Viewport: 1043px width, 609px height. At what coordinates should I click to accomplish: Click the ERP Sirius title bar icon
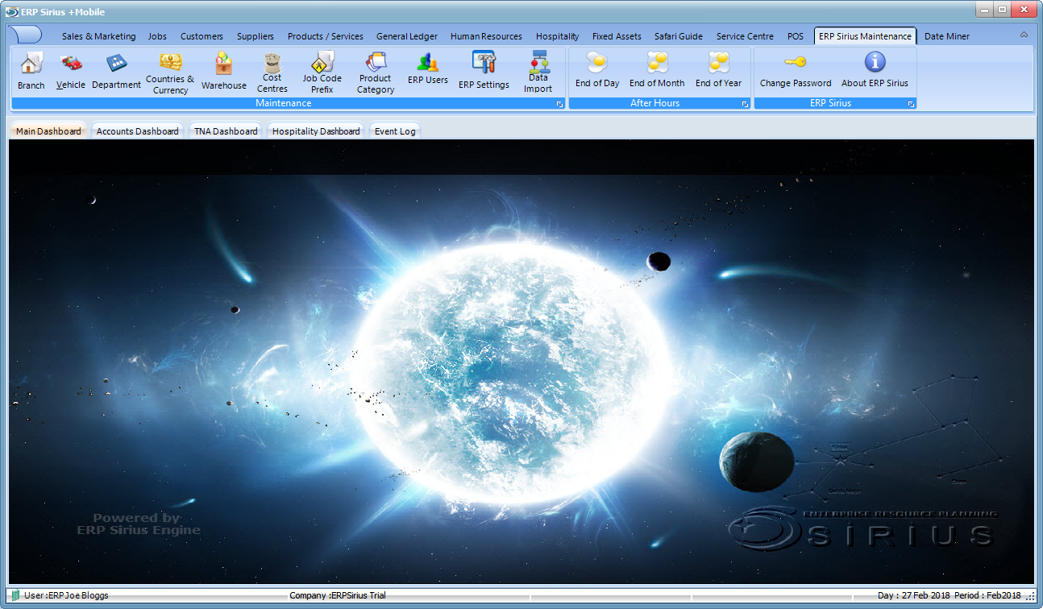tap(12, 11)
